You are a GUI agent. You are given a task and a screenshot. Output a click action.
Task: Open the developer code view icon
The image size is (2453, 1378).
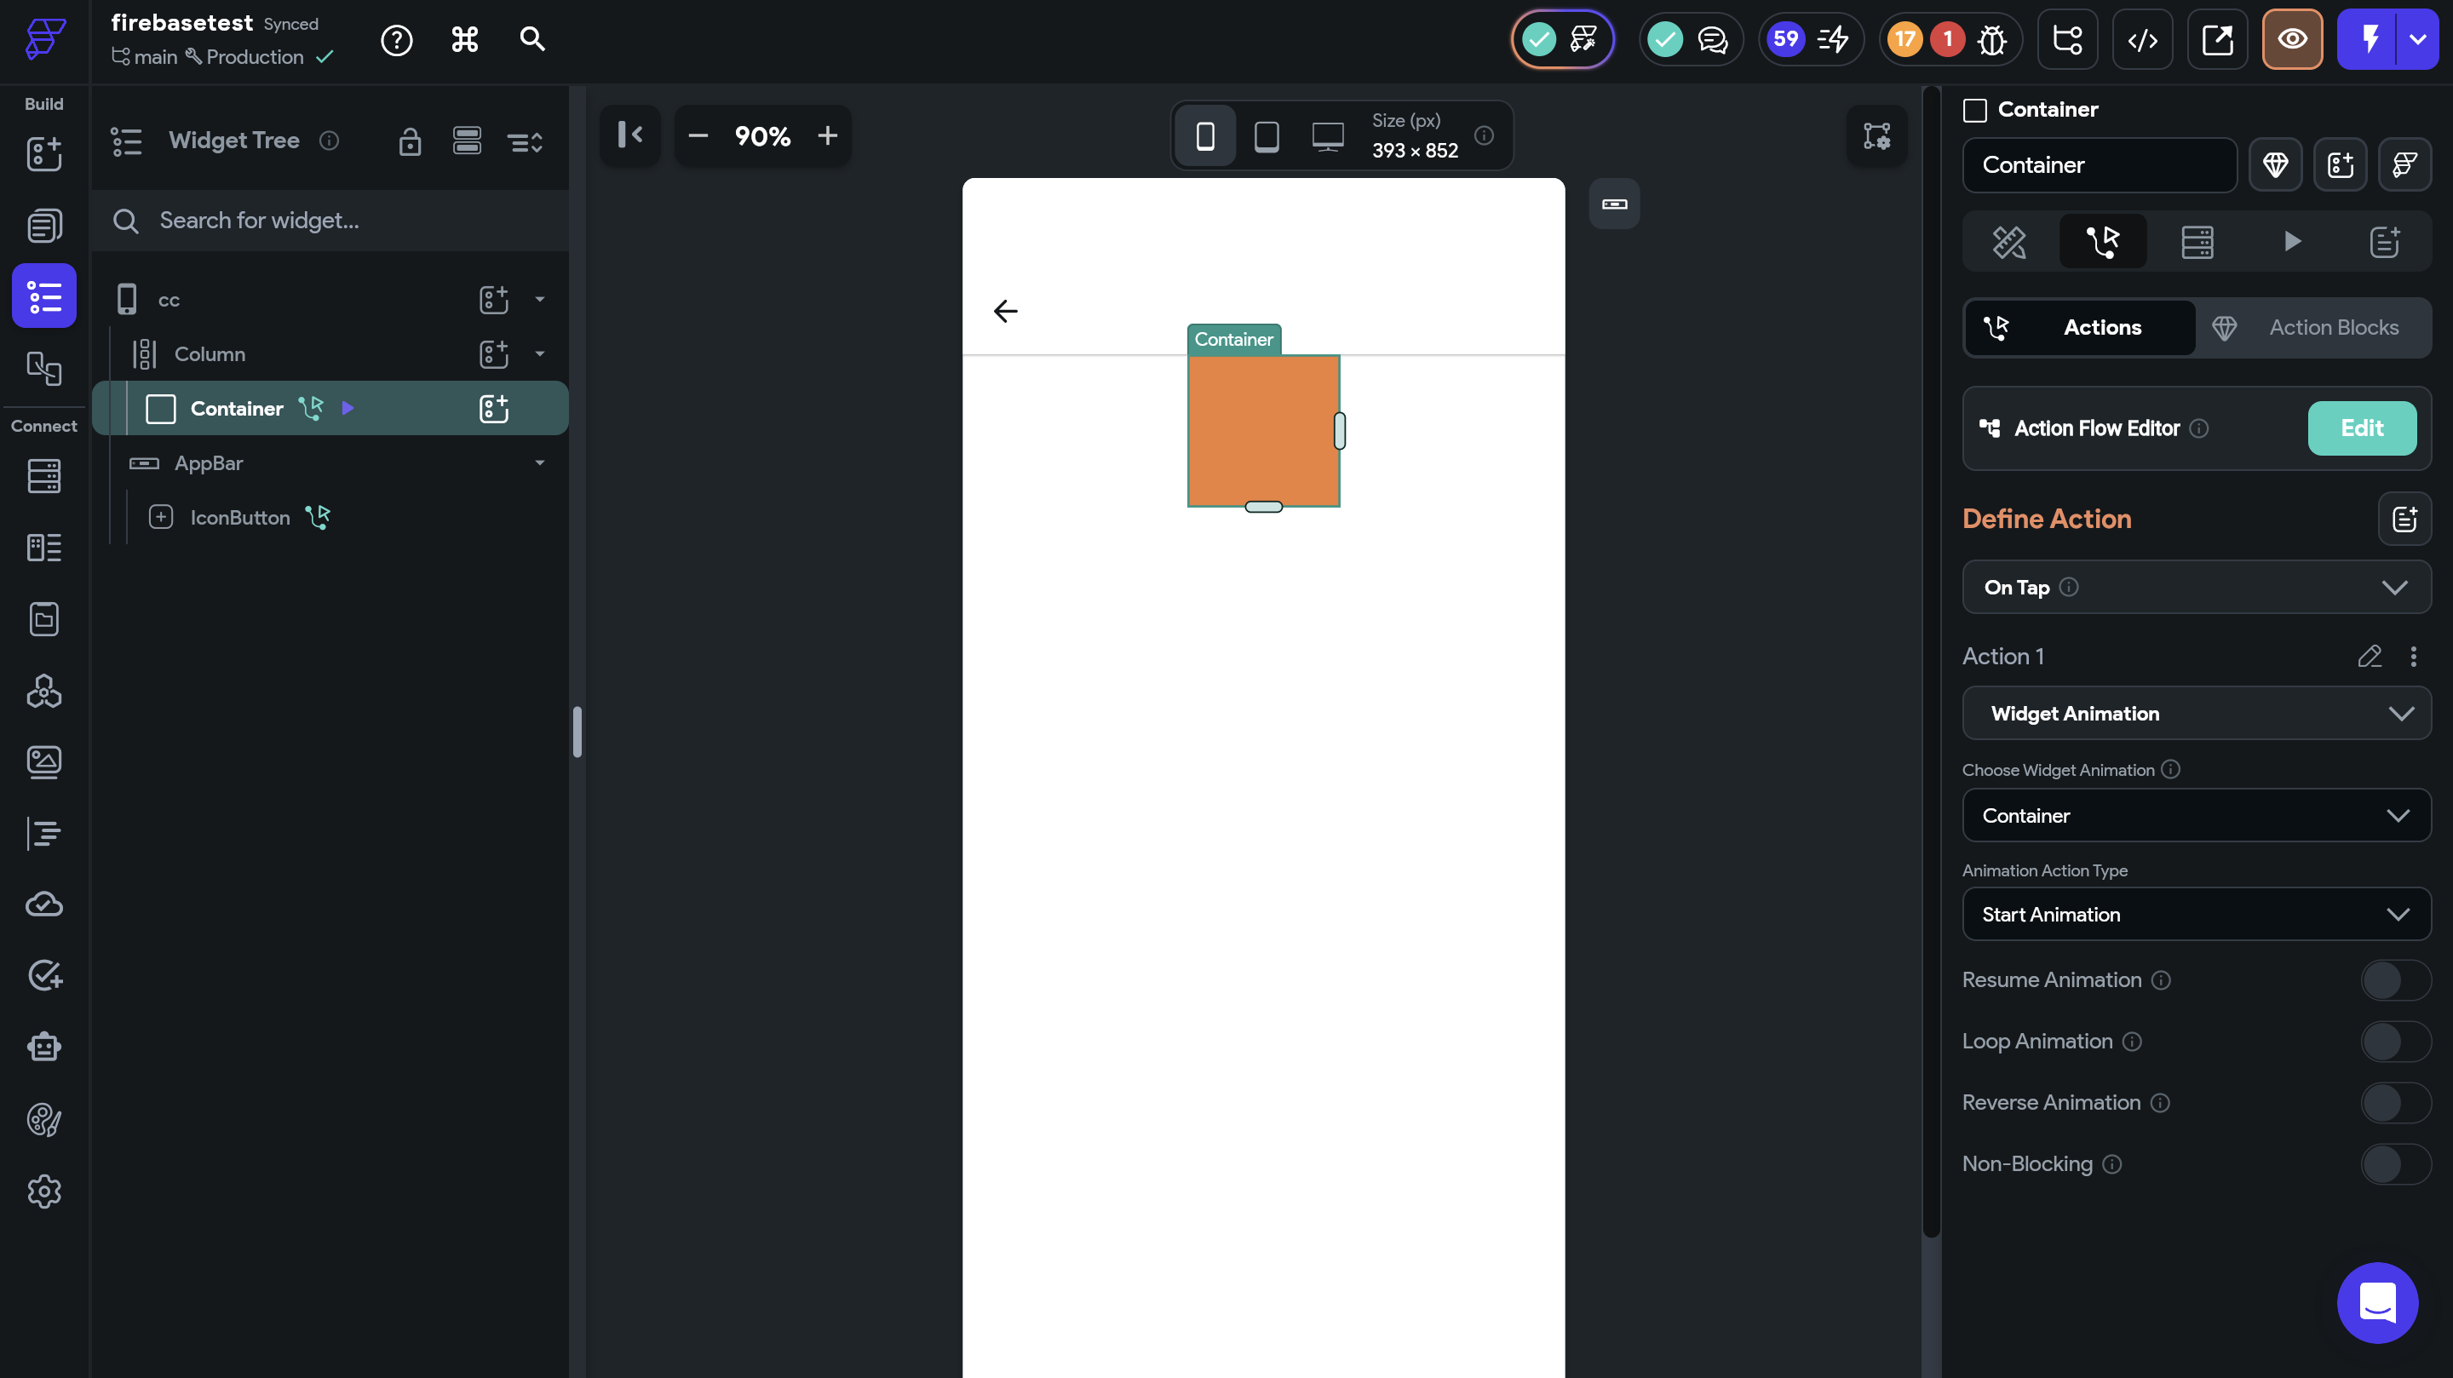point(2141,39)
